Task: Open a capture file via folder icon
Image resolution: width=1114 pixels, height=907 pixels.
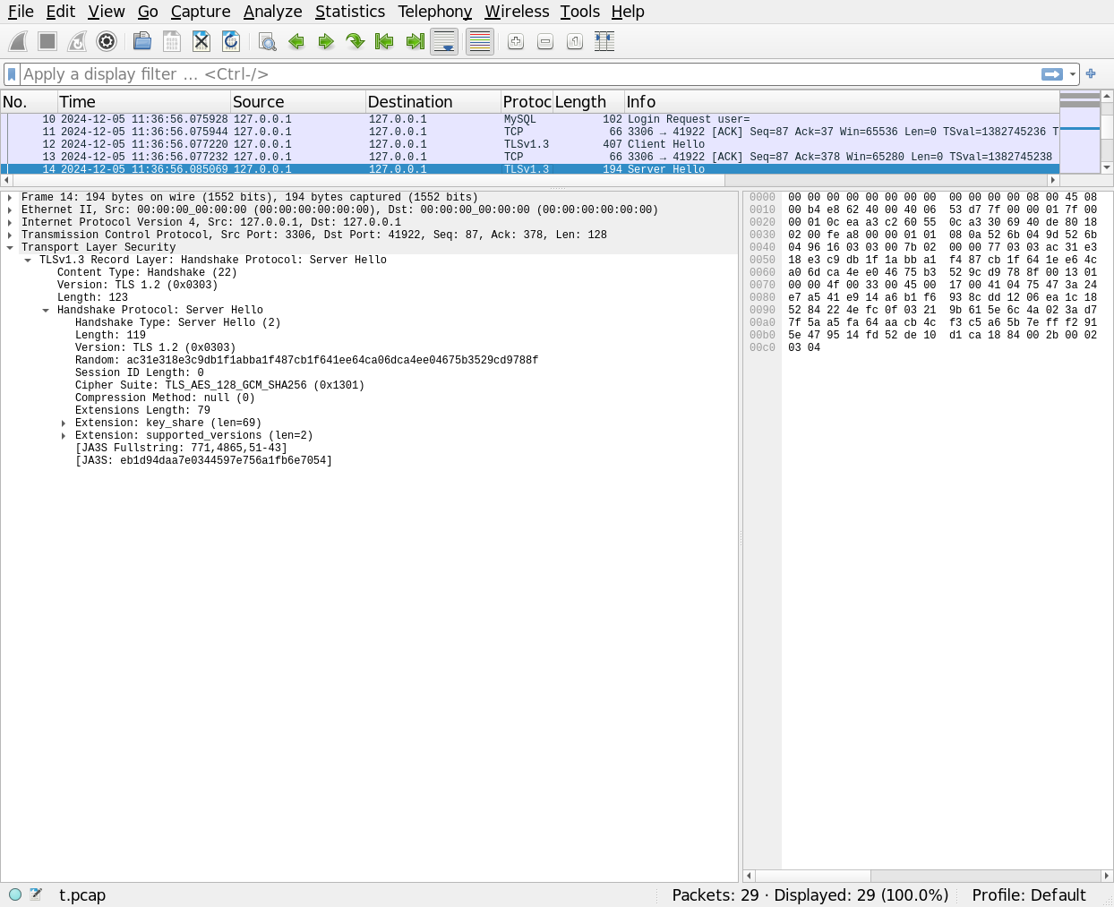Action: click(141, 41)
